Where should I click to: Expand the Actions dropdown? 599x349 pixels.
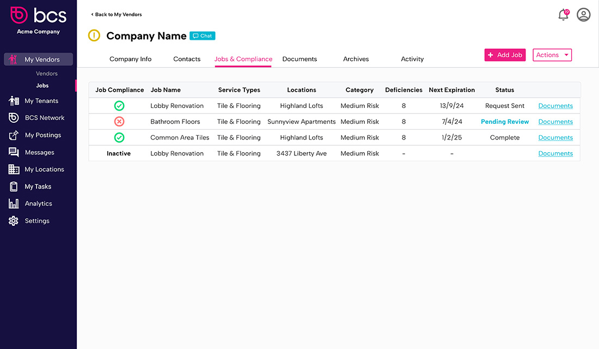[552, 55]
